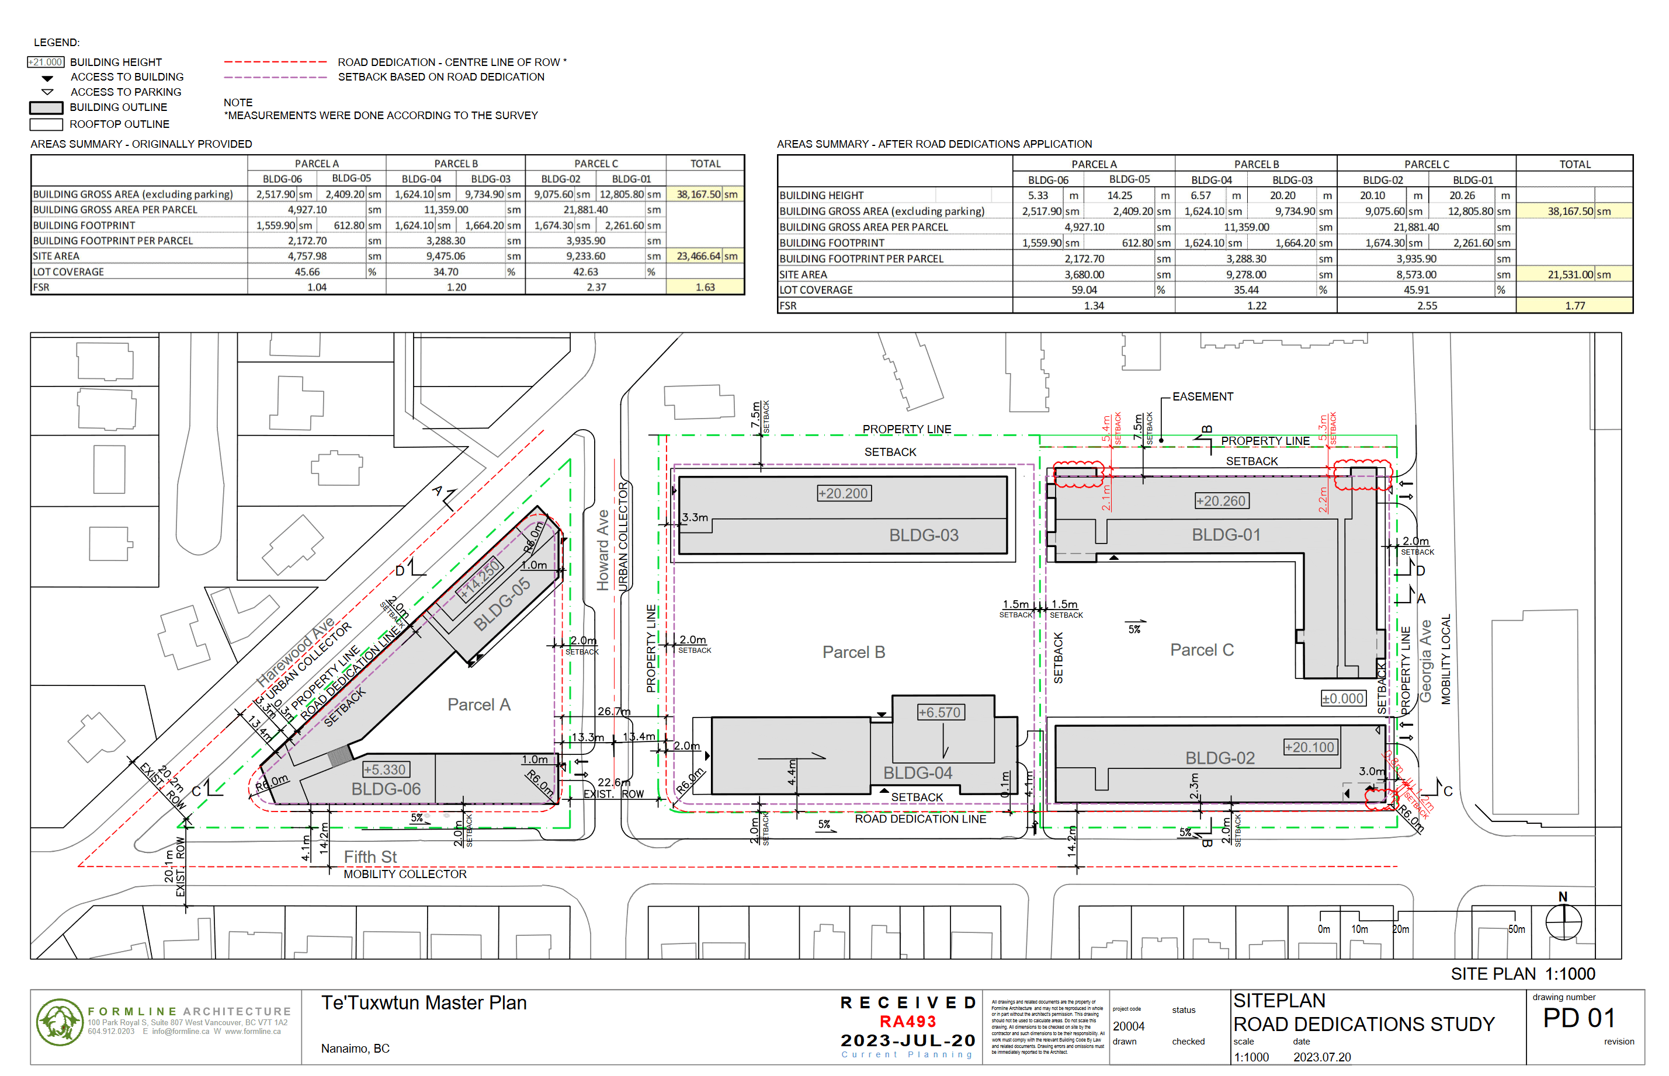Click the north arrow compass symbol
Viewport: 1669px width, 1076px height.
pos(1563,922)
